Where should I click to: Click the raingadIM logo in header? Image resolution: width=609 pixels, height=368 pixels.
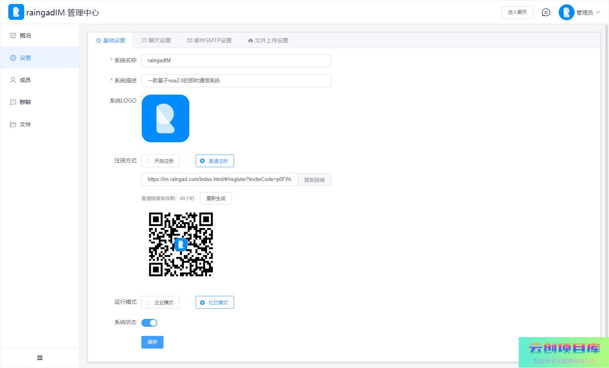[16, 12]
